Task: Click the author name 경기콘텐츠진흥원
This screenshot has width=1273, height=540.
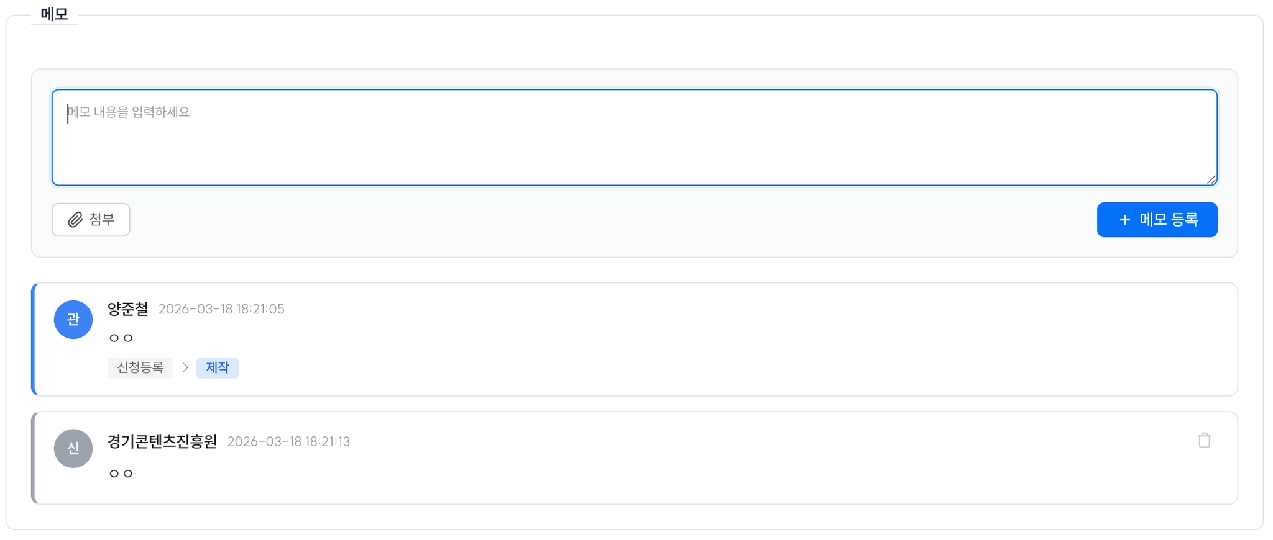Action: click(162, 441)
